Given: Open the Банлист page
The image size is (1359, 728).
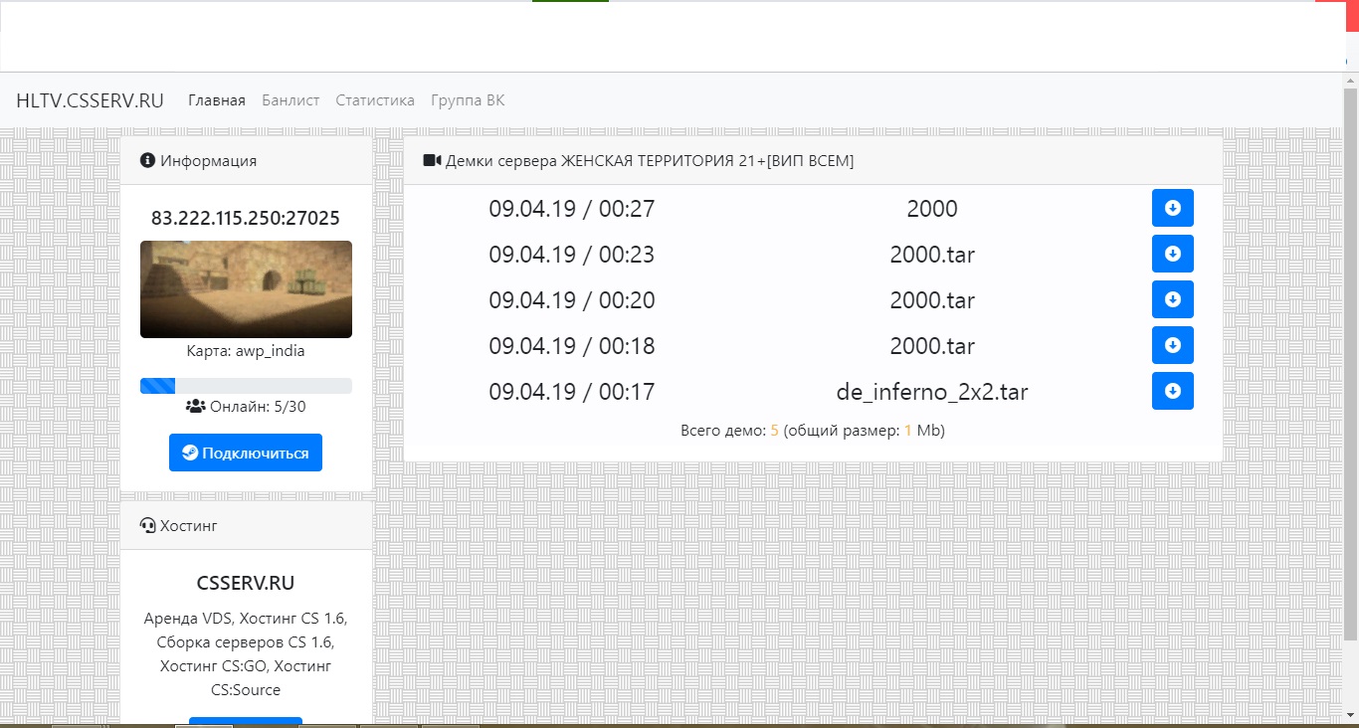Looking at the screenshot, I should click(x=291, y=100).
